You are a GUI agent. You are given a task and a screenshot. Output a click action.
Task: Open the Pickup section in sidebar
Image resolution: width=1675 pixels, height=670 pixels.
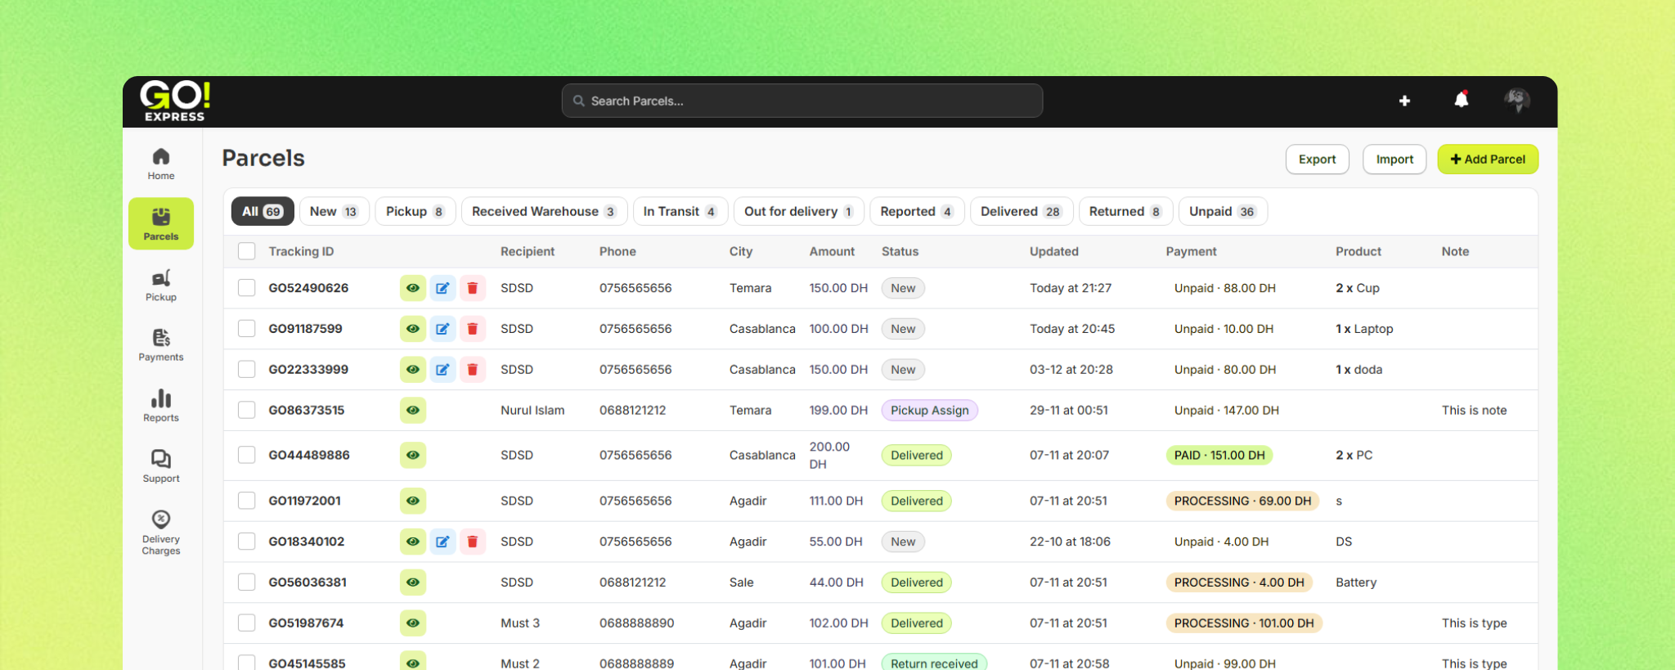(161, 286)
